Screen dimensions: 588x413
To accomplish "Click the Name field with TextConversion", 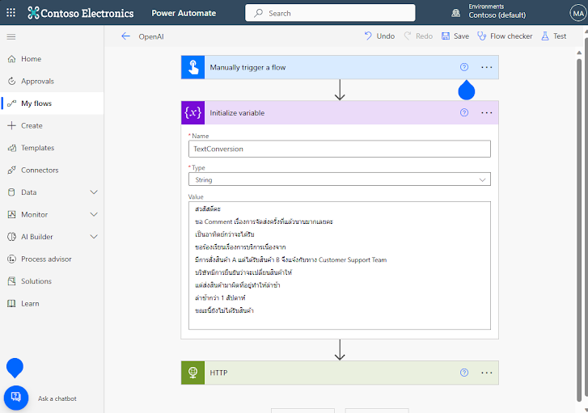I will 340,149.
